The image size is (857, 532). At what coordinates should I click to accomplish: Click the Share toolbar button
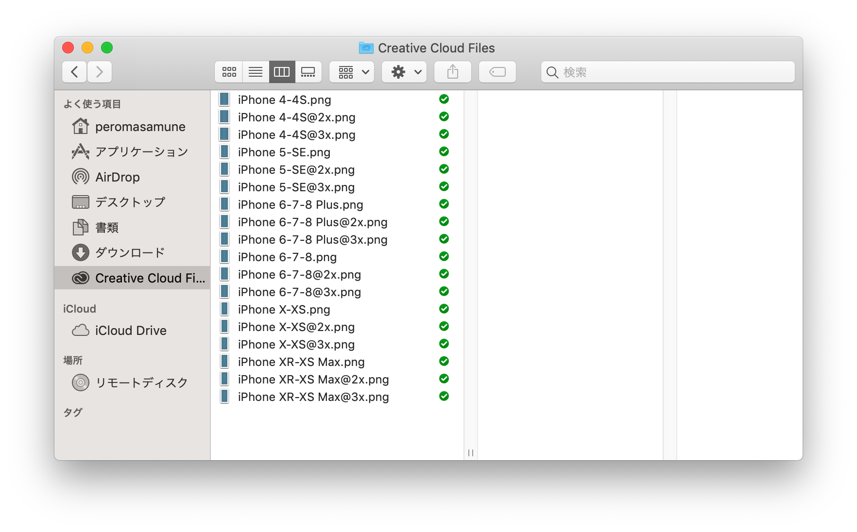(453, 72)
